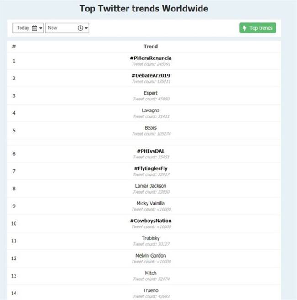This screenshot has height=300, width=297.
Task: Open the #PHIvsDAL hashtag trend
Action: [150, 151]
